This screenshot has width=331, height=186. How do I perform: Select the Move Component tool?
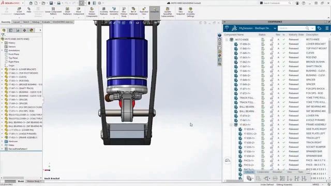click(x=79, y=11)
